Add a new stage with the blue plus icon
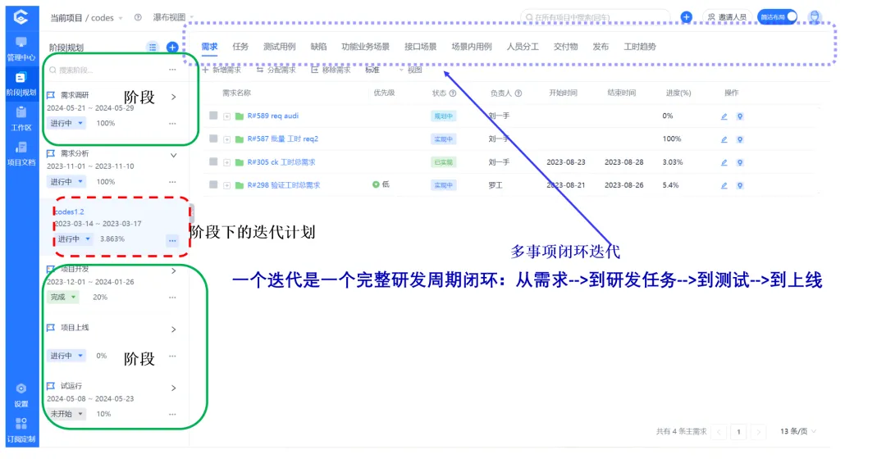This screenshot has height=459, width=886. pyautogui.click(x=172, y=48)
